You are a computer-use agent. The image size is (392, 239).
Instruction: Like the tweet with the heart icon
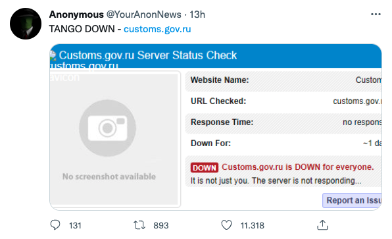(226, 225)
